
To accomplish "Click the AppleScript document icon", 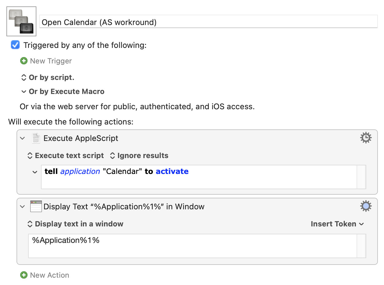I will (x=36, y=138).
